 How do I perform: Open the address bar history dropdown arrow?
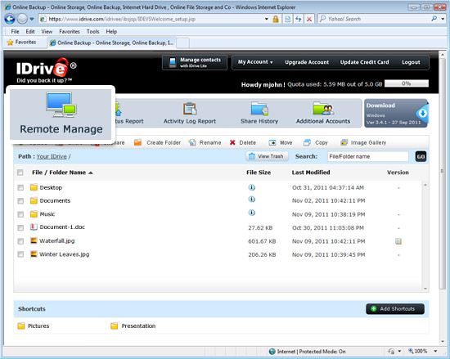[267, 19]
